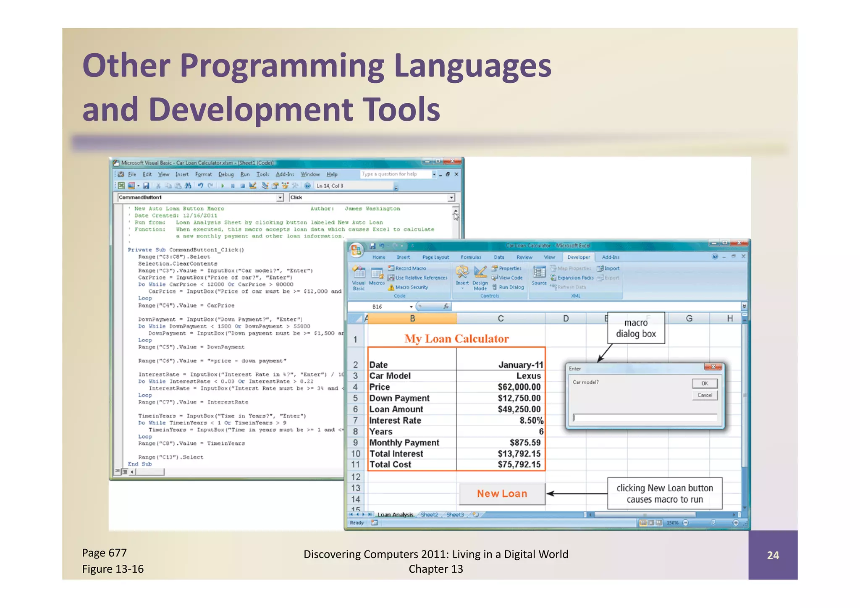Click Office Button in Excel window
Image resolution: width=860 pixels, height=608 pixels.
(356, 250)
